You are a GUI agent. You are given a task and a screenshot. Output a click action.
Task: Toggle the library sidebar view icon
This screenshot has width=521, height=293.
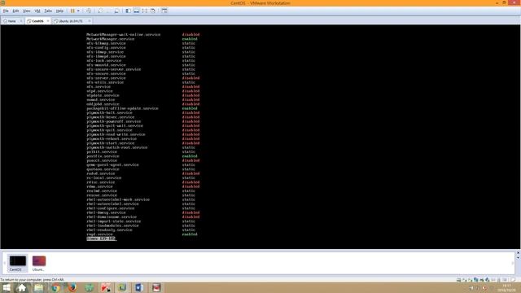point(128,11)
